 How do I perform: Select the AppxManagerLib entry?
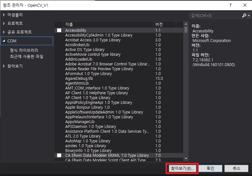[x=119, y=122]
